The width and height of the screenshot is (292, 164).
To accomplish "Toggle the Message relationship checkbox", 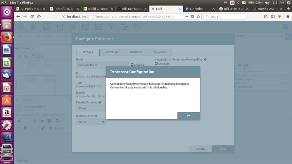I will pos(156,64).
